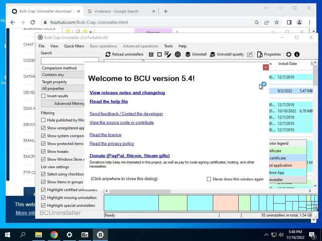Click the share page icon in Chrome

coord(267,22)
